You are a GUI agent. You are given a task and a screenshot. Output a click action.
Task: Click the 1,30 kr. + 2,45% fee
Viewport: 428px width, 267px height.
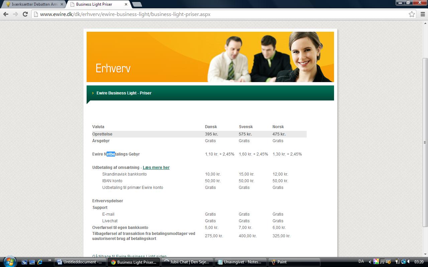coord(287,154)
